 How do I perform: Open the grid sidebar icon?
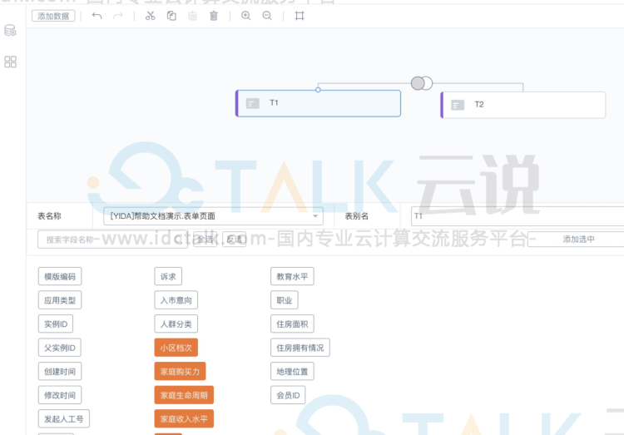(10, 62)
